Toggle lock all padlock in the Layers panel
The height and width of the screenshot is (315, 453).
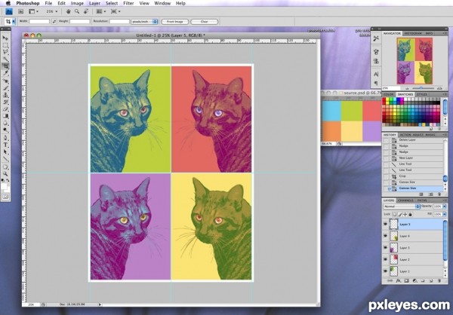point(410,214)
